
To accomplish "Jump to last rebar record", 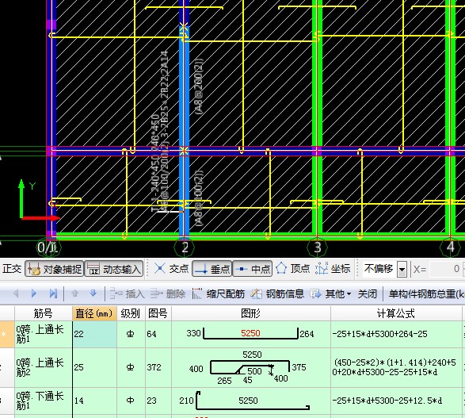I will pos(53,294).
